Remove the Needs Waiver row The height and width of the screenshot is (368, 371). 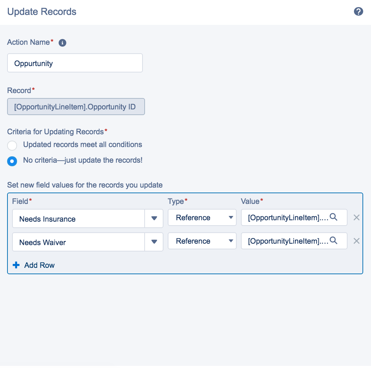pos(356,241)
